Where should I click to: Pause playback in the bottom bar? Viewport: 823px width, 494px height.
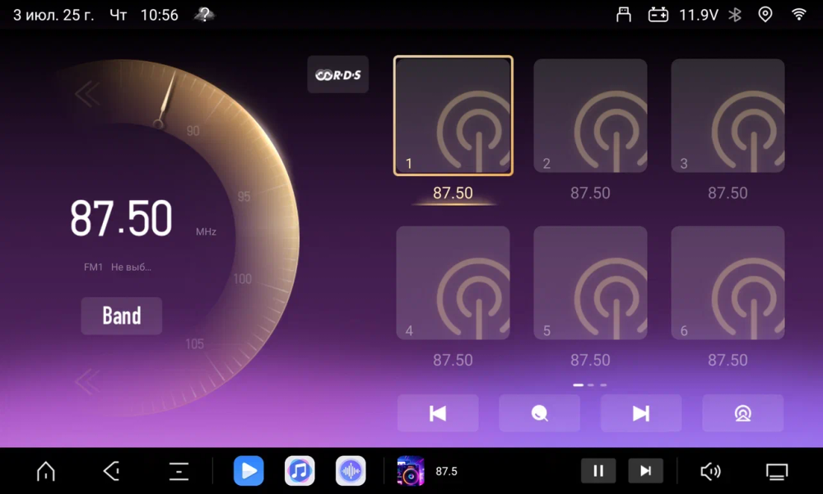point(598,471)
